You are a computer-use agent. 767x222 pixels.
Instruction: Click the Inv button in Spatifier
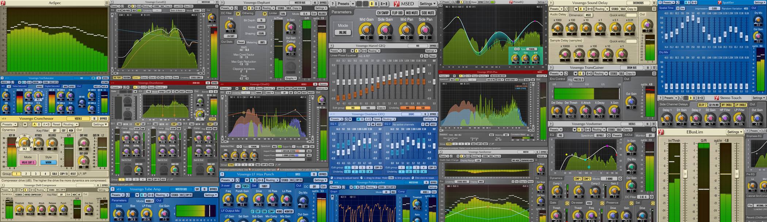[683, 8]
